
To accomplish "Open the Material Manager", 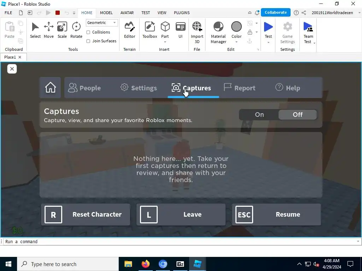I will click(x=218, y=32).
